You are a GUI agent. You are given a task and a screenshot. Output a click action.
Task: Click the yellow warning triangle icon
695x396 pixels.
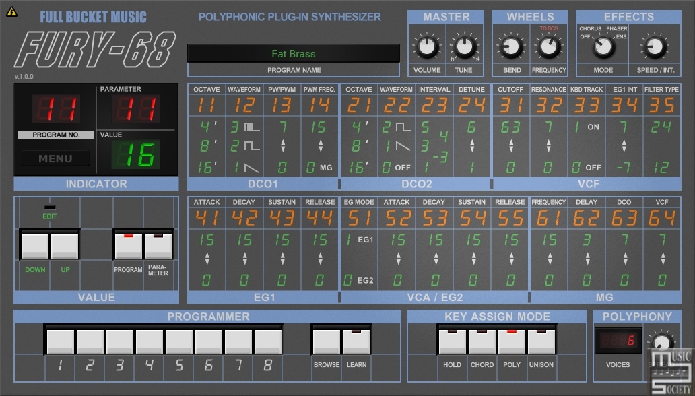[x=11, y=11]
